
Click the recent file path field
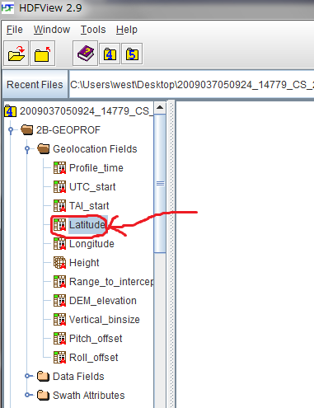pyautogui.click(x=191, y=84)
